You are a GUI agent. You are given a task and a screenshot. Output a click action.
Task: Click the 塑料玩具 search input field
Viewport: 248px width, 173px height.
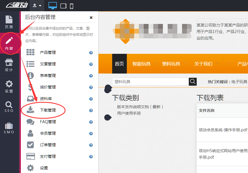(x=149, y=81)
